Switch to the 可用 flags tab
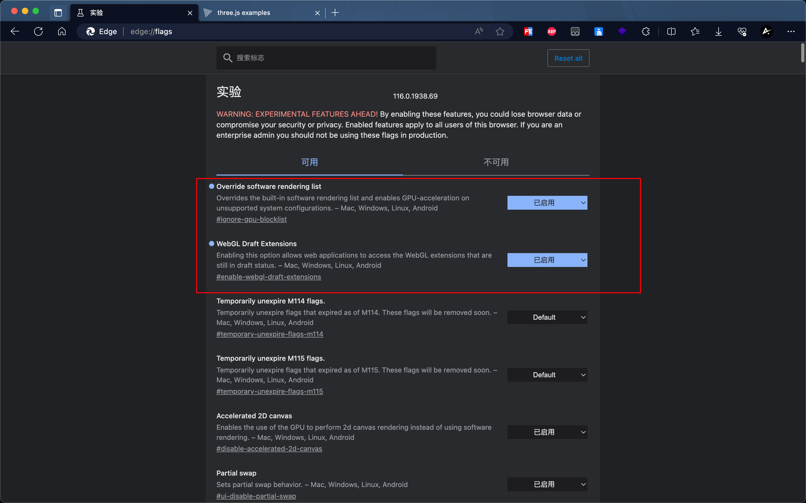 pyautogui.click(x=309, y=162)
